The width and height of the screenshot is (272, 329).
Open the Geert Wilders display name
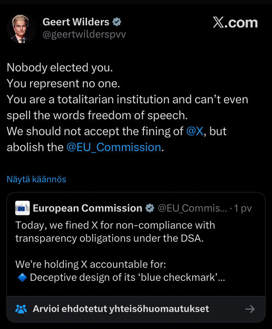click(76, 22)
